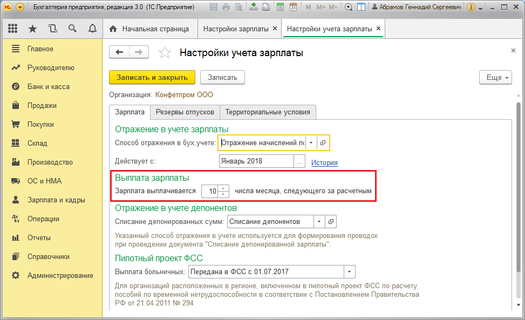Screen dimensions: 525x320
Task: Open the История link
Action: click(x=324, y=162)
